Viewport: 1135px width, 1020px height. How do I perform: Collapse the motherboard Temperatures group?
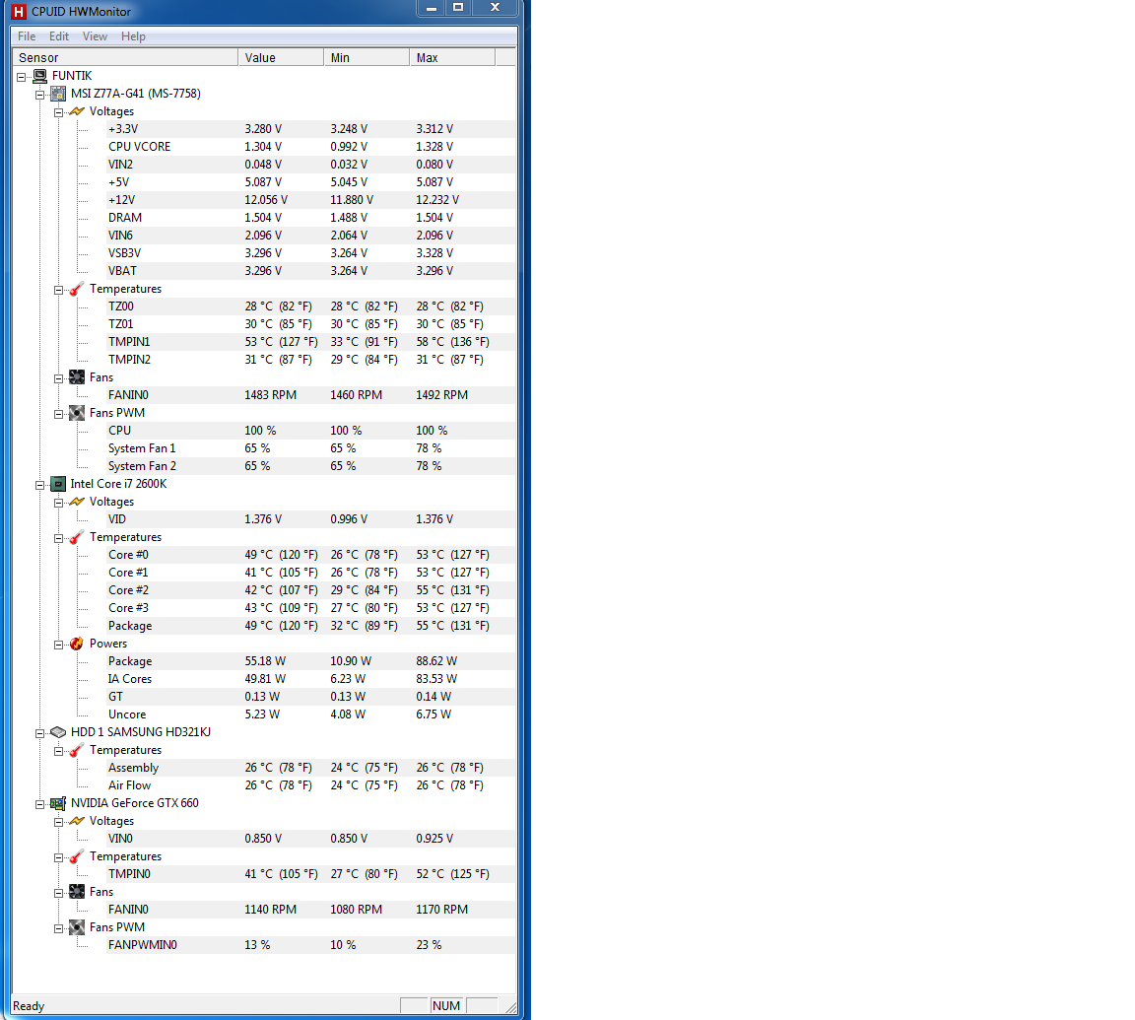[x=59, y=290]
